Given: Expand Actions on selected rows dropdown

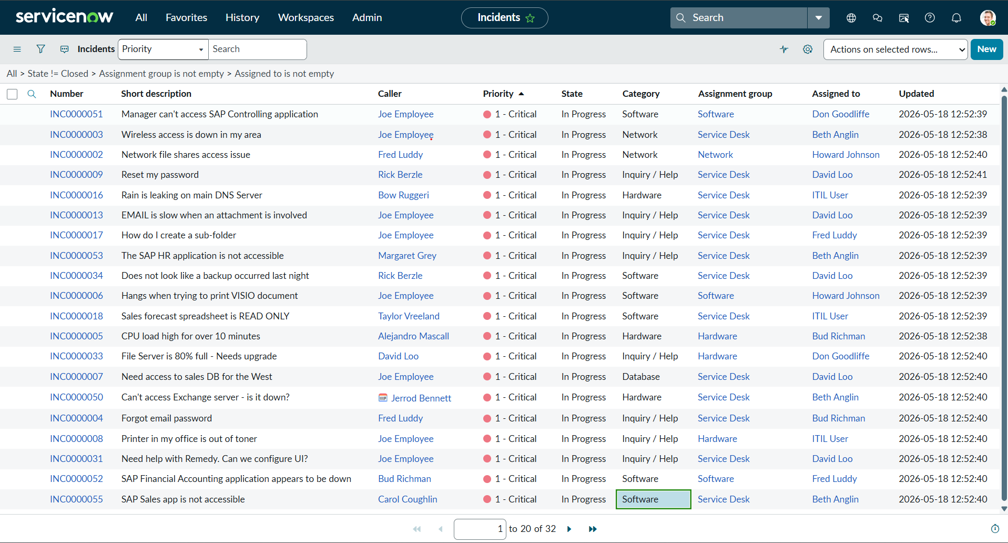Looking at the screenshot, I should tap(895, 49).
